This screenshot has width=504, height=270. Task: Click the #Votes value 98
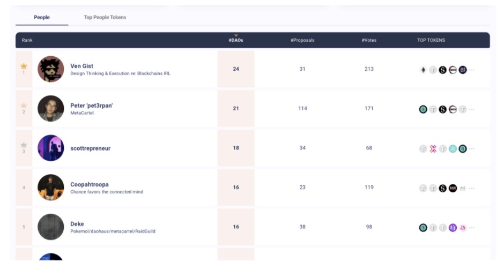pos(369,227)
